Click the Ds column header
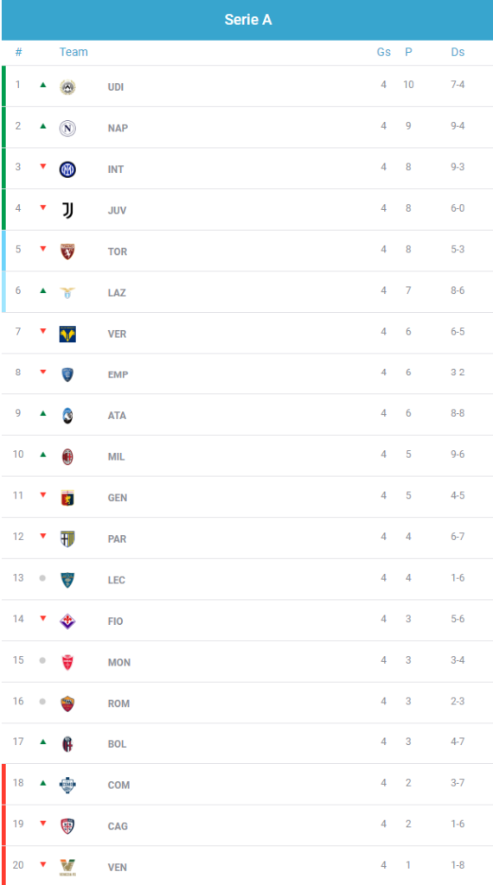This screenshot has width=493, height=885. (x=458, y=52)
